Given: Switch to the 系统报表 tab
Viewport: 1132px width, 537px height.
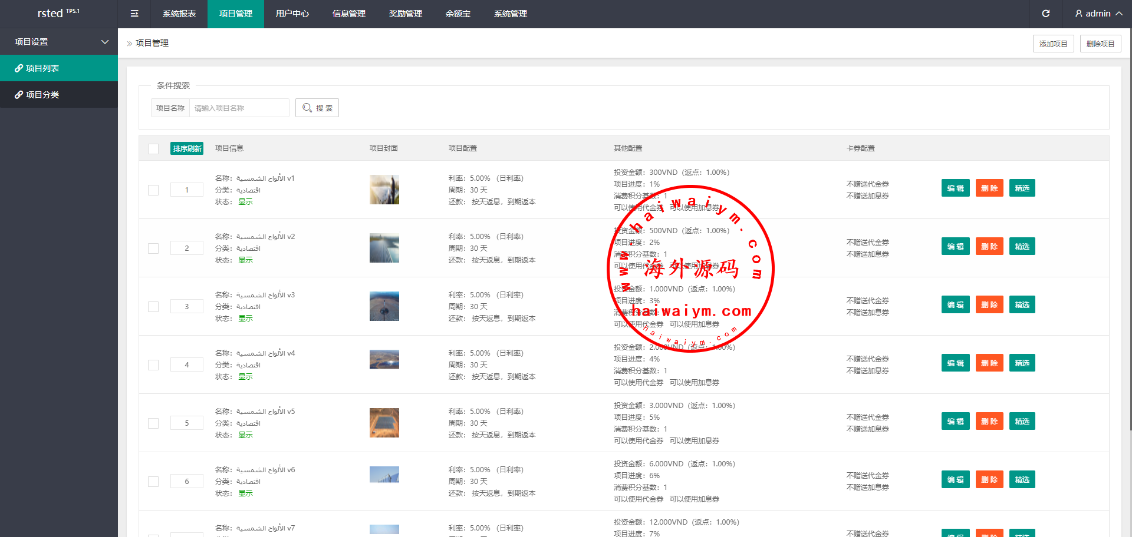Looking at the screenshot, I should pyautogui.click(x=179, y=14).
